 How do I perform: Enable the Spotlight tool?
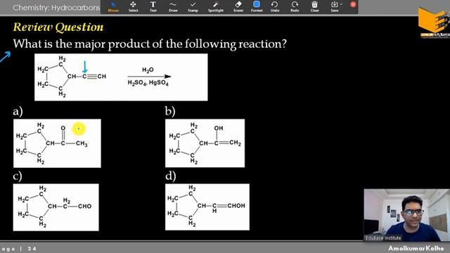pos(216,6)
